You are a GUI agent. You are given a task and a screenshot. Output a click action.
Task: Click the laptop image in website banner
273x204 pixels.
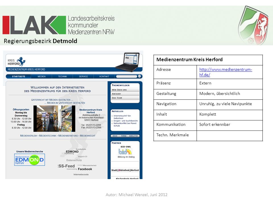click(x=128, y=62)
